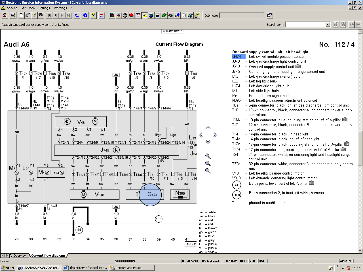Click the Windows Start button
The height and width of the screenshot is (272, 363).
tap(8, 268)
